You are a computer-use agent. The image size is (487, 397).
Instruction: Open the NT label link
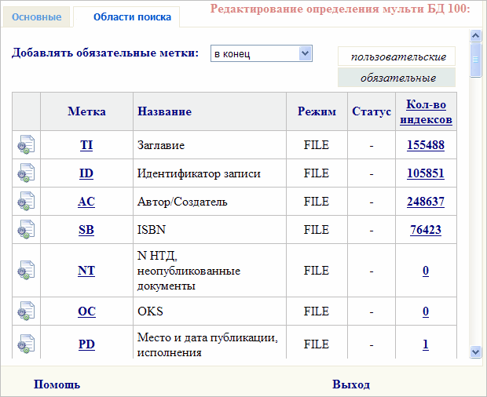(86, 271)
